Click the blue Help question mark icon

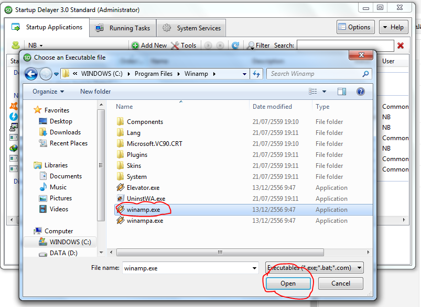coord(361,92)
